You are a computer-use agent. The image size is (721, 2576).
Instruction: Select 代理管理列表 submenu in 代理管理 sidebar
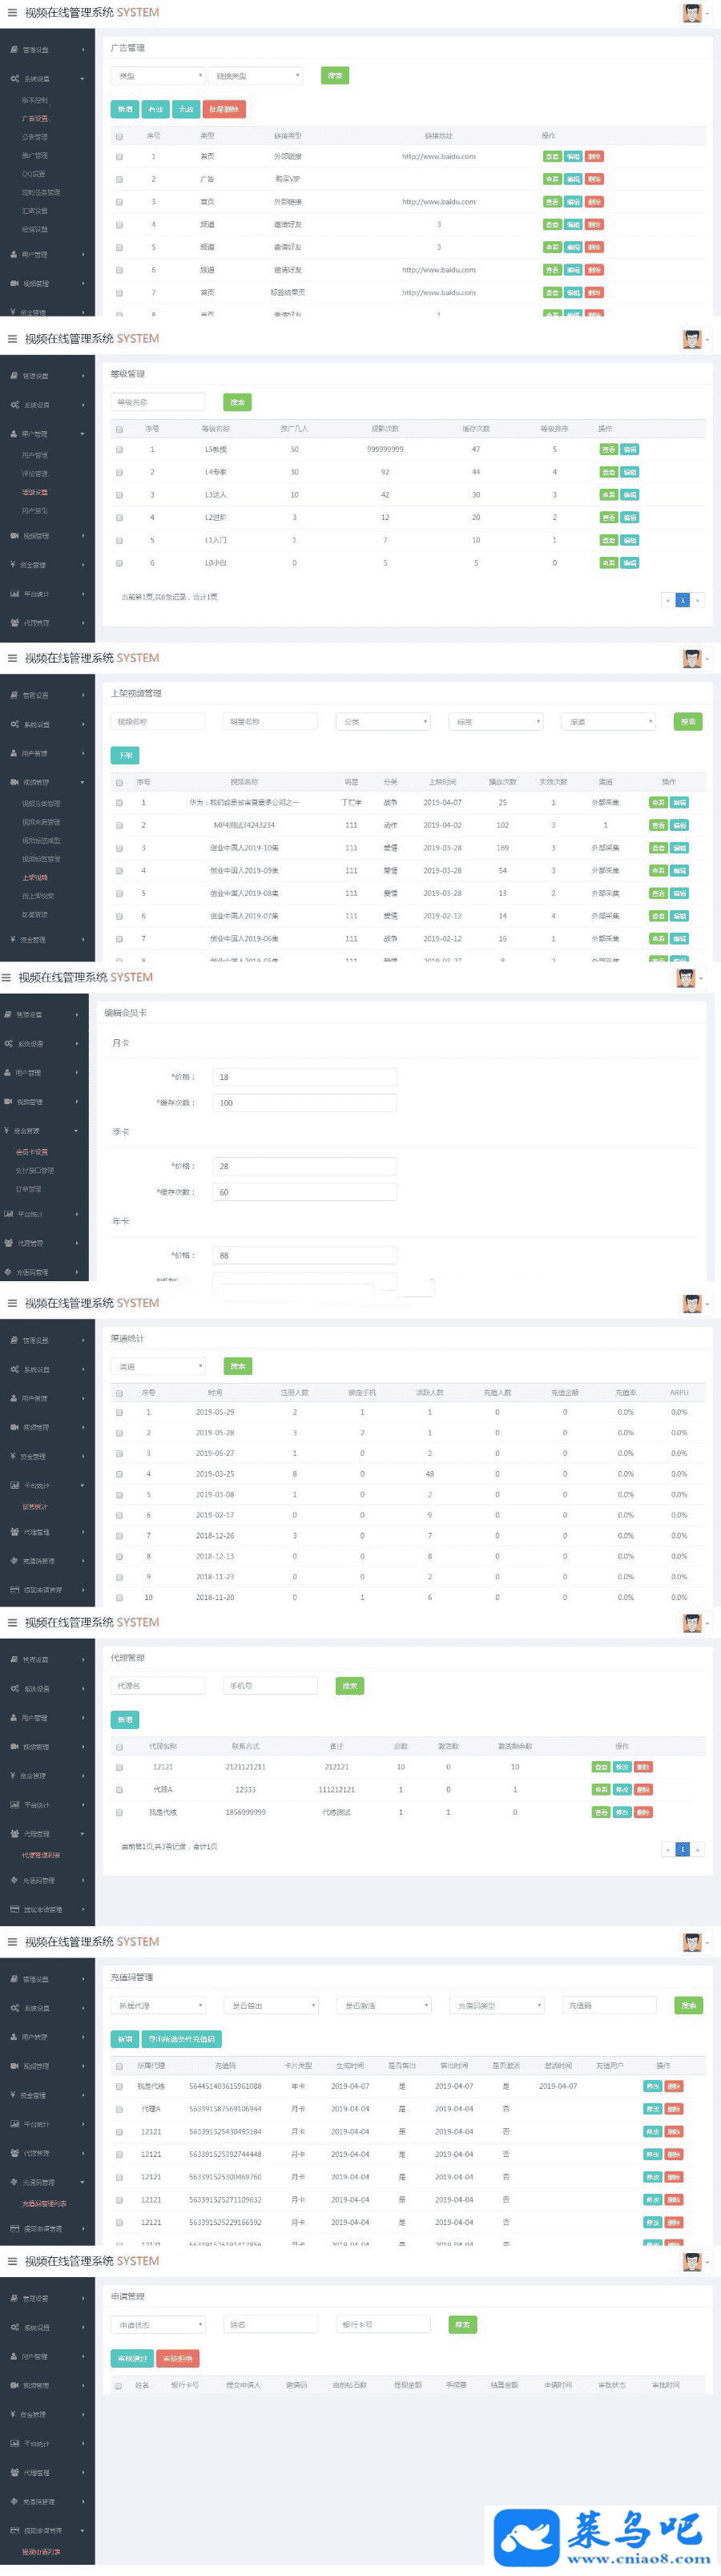(x=41, y=1855)
